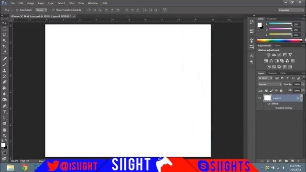Click the R channel slider
Viewport: 306px width, 172px height.
(281, 24)
